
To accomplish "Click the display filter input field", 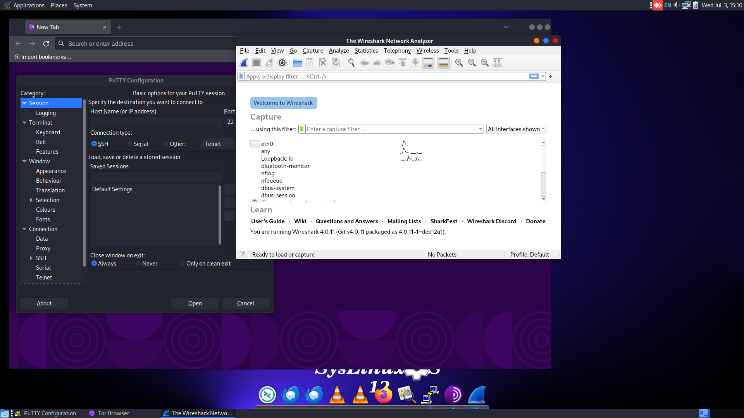I will (386, 76).
